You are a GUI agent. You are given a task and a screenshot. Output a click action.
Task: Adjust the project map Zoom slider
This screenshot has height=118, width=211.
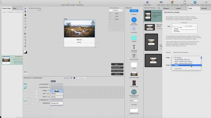tap(14, 12)
